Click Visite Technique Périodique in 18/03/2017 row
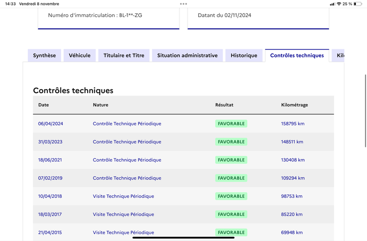367x241 pixels. click(123, 214)
